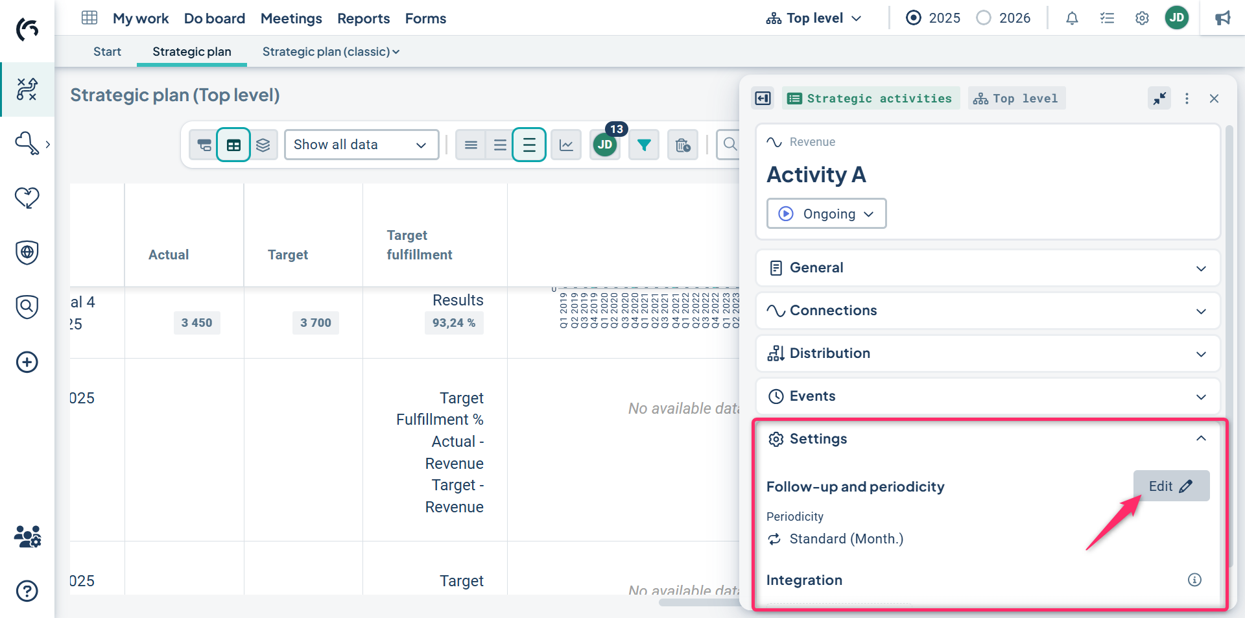Open the chart view icon in toolbar

pos(566,145)
